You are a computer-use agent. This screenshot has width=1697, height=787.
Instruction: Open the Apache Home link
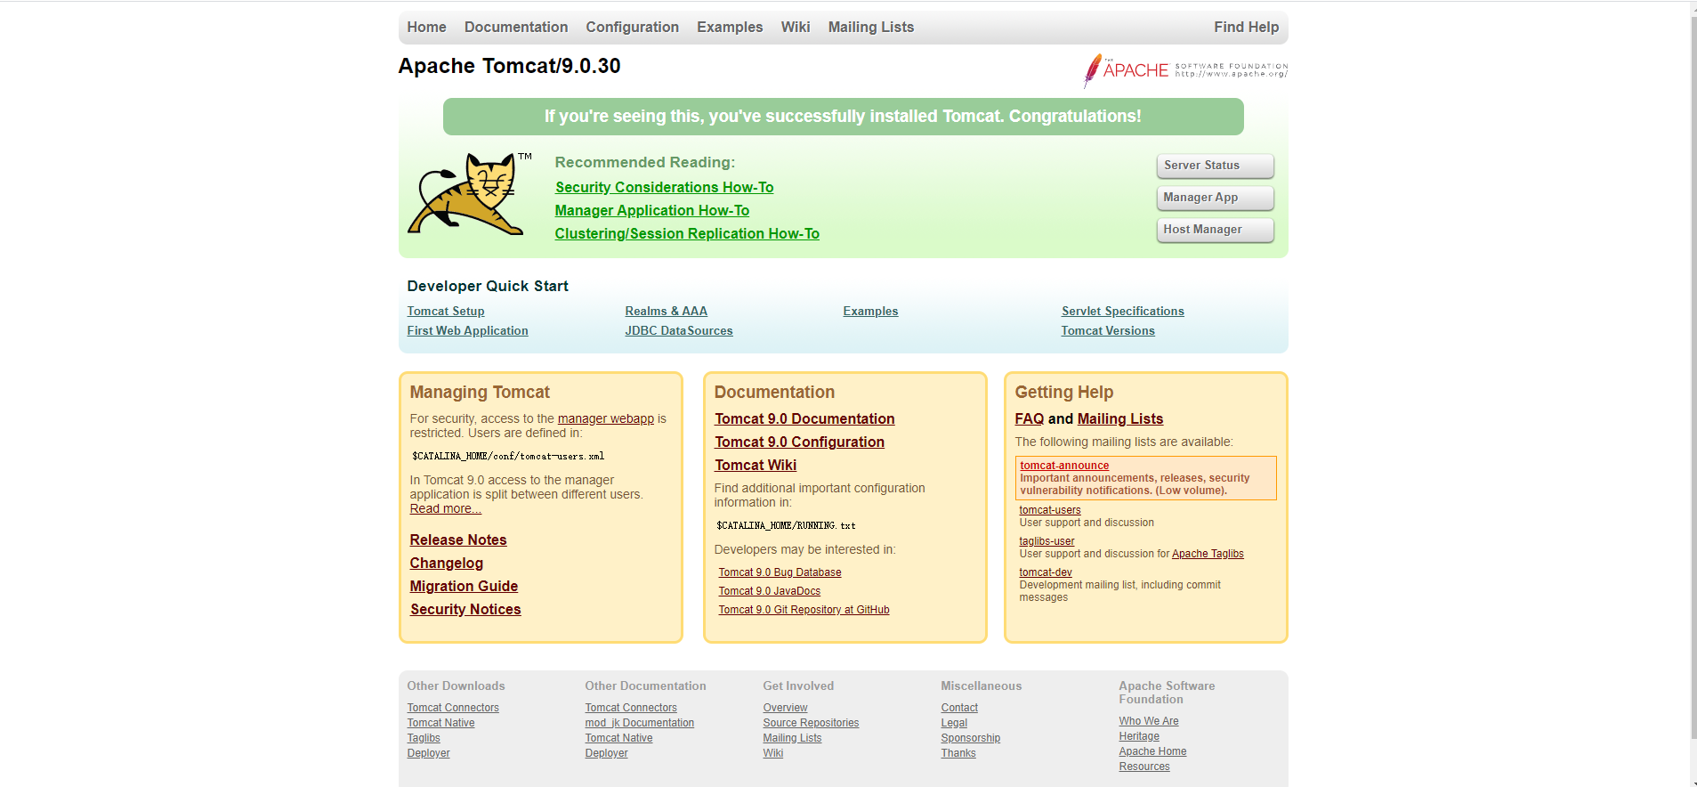(1152, 751)
